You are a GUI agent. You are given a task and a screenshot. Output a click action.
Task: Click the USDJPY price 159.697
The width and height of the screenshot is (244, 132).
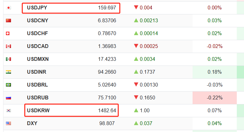tap(107, 8)
